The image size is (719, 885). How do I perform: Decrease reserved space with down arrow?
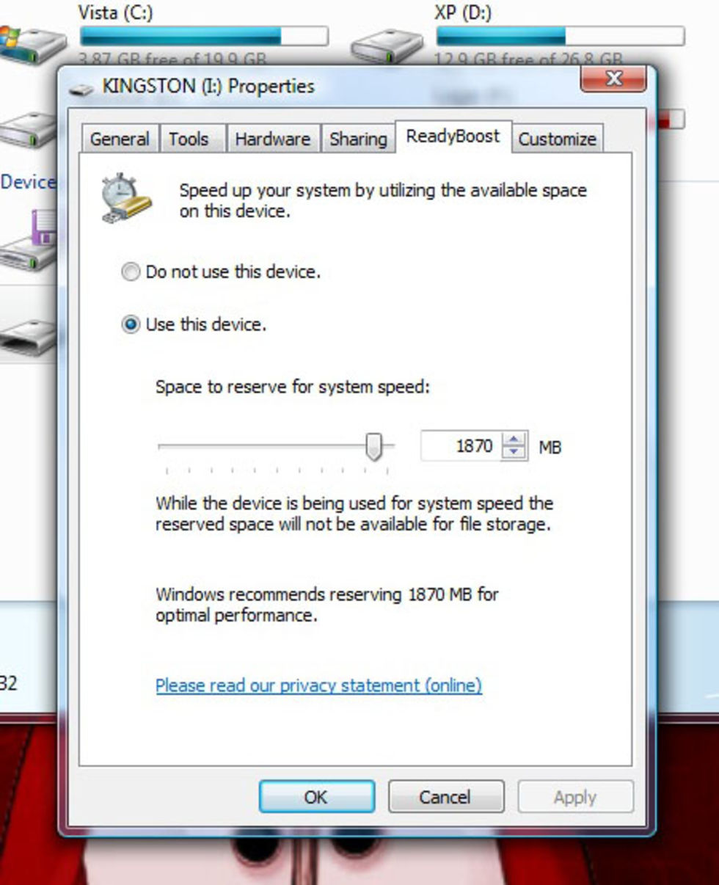tap(514, 452)
